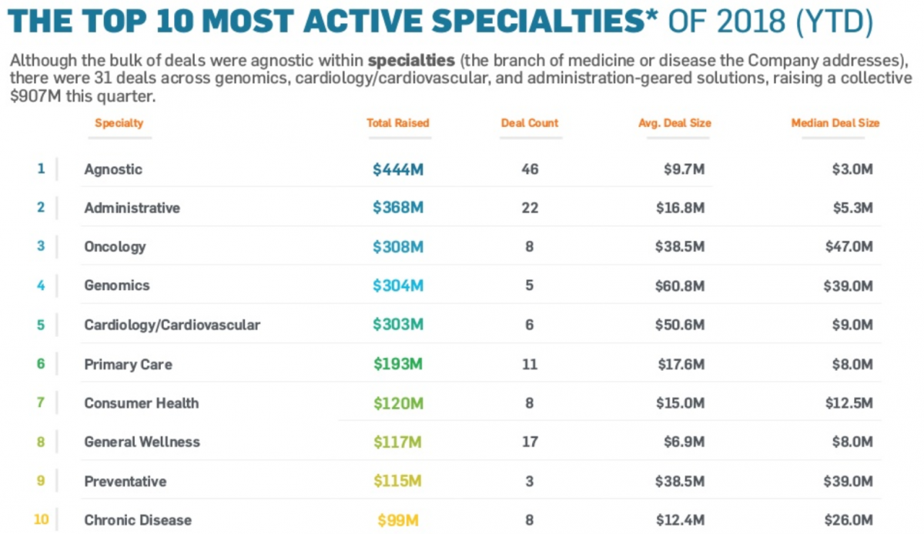Click the Specialty column header
Image resolution: width=924 pixels, height=534 pixels.
119,123
